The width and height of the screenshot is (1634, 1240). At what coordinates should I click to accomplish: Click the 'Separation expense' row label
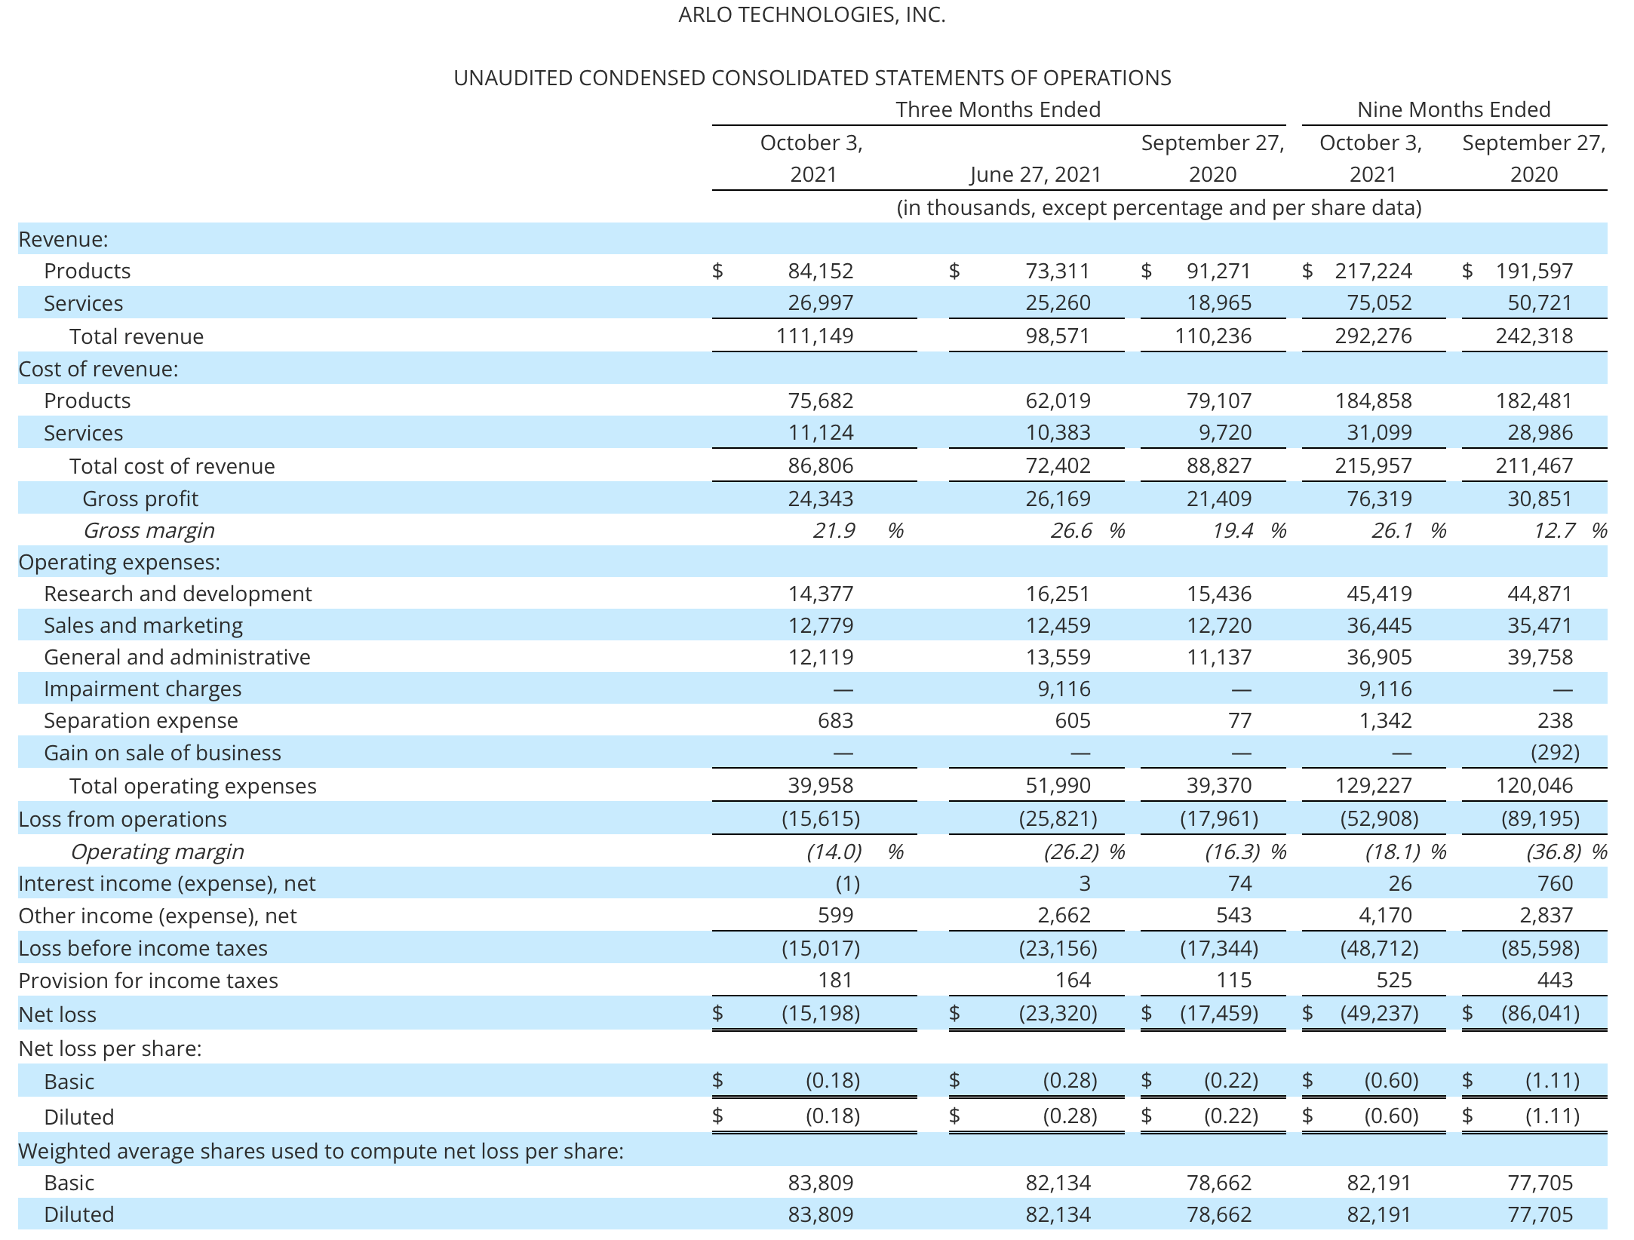tap(141, 720)
